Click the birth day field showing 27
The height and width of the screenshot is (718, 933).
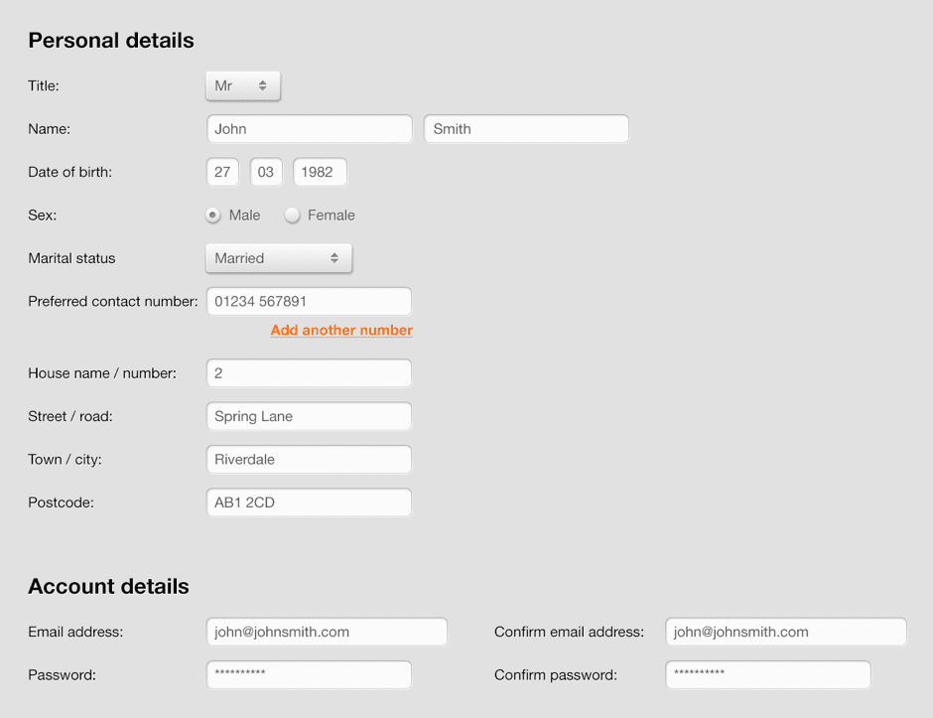[222, 172]
